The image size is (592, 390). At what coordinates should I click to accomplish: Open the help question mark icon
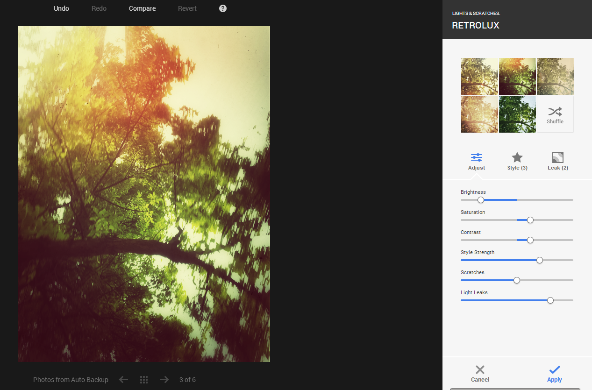point(223,8)
